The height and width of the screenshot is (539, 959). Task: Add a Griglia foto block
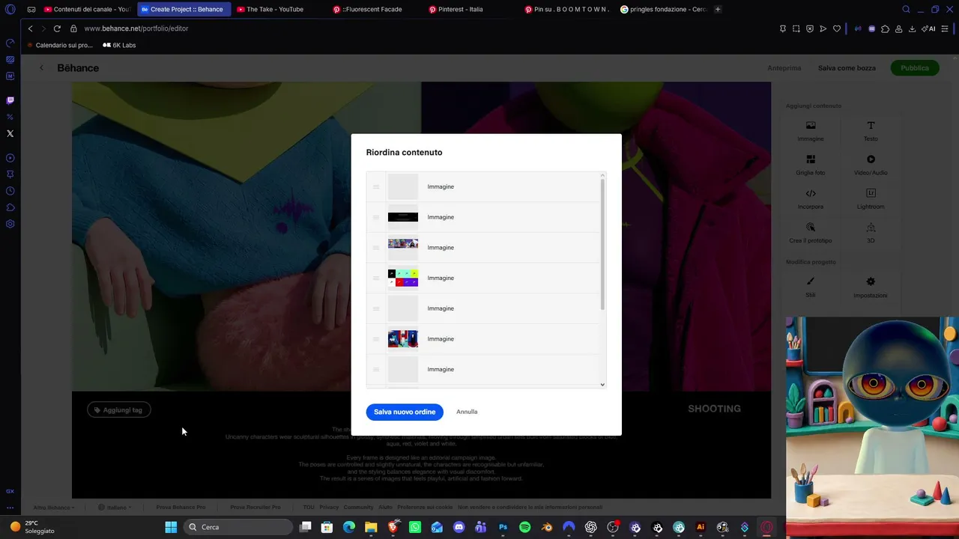[811, 165]
